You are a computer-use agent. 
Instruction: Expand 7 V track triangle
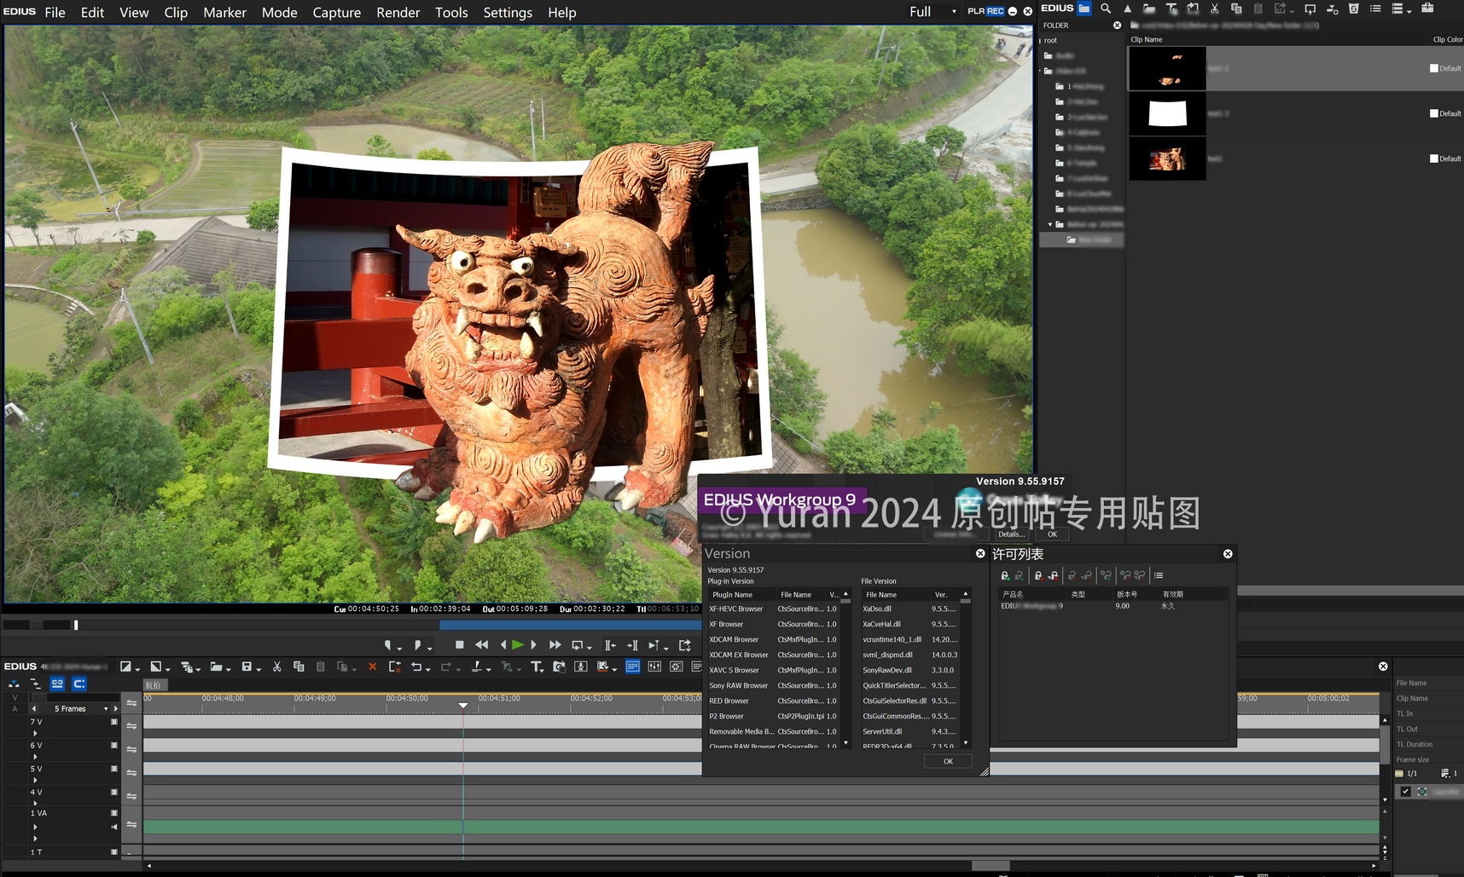click(x=35, y=733)
